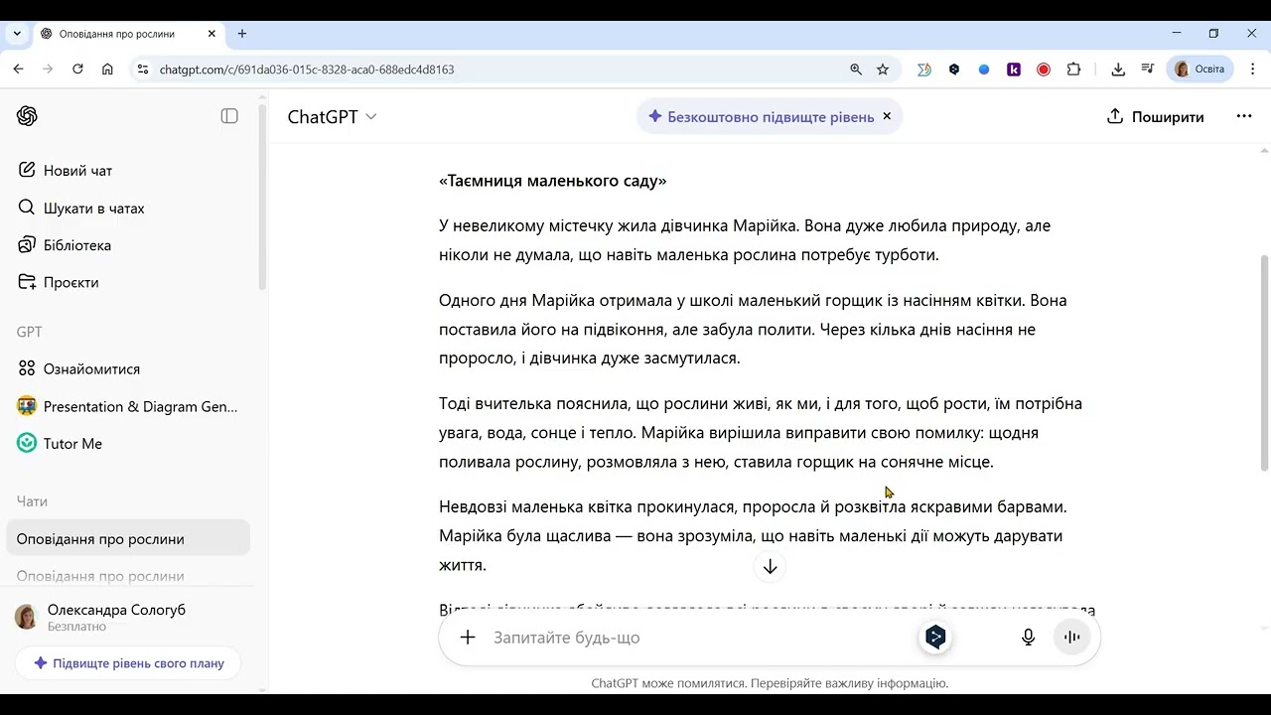
Task: Open the Extensions puzzle icon
Action: pos(1073,70)
